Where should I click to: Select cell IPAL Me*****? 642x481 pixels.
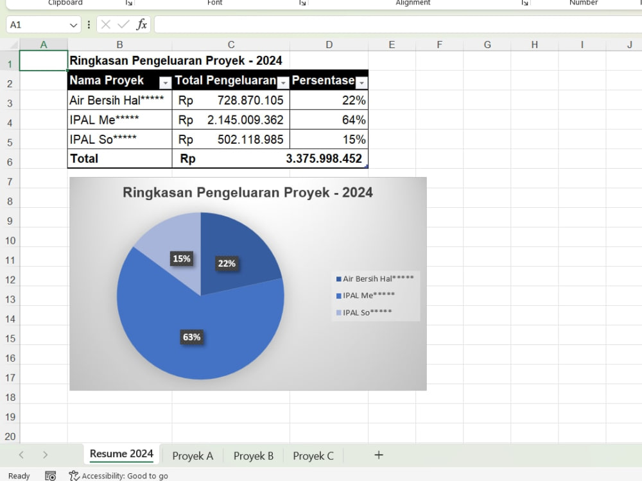pyautogui.click(x=119, y=120)
